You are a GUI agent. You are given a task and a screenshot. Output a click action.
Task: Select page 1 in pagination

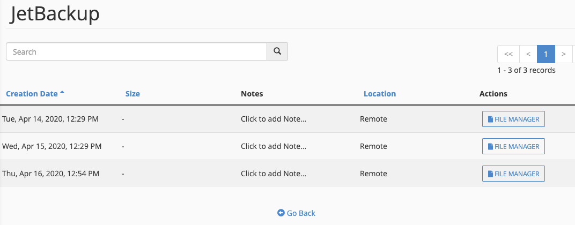click(x=546, y=54)
